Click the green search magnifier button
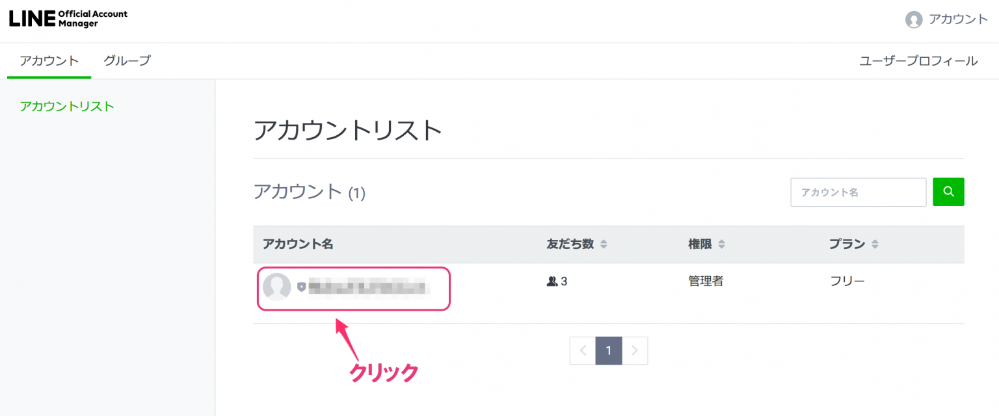Viewport: 999px width, 416px height. tap(948, 192)
